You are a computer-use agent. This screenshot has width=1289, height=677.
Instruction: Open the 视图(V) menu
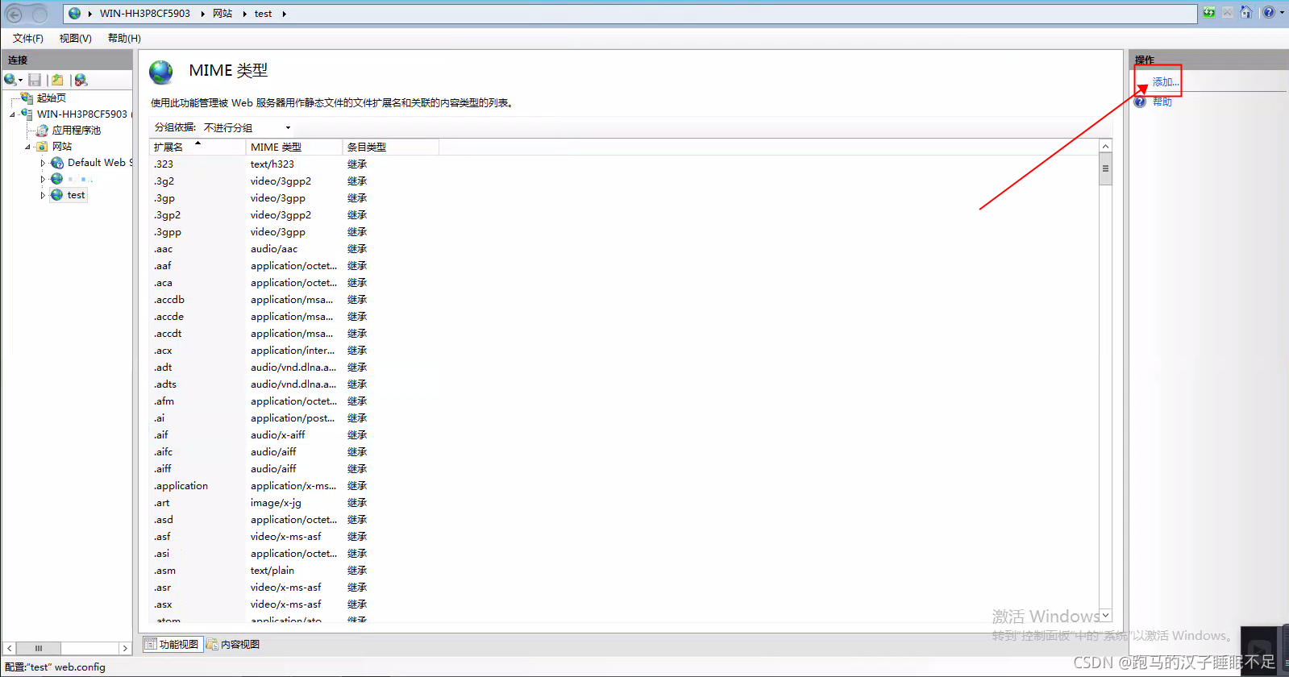click(x=75, y=38)
